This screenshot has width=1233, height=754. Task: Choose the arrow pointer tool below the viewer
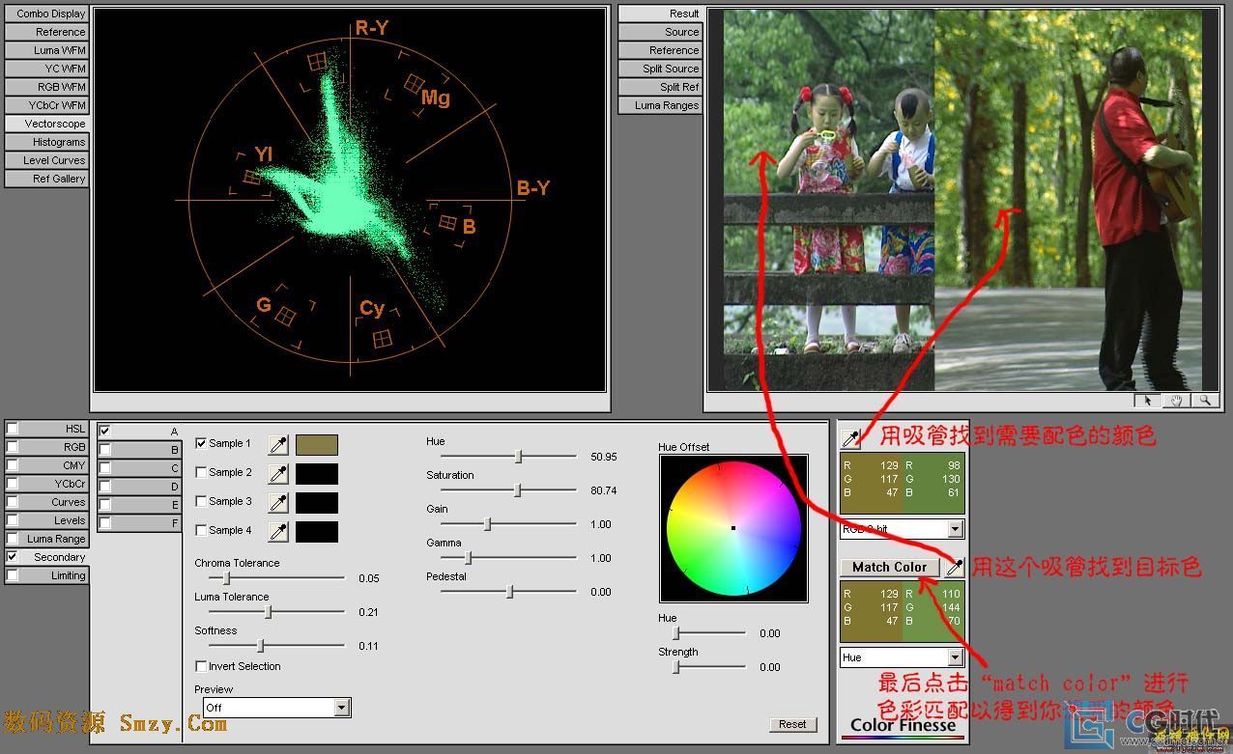pos(1148,400)
